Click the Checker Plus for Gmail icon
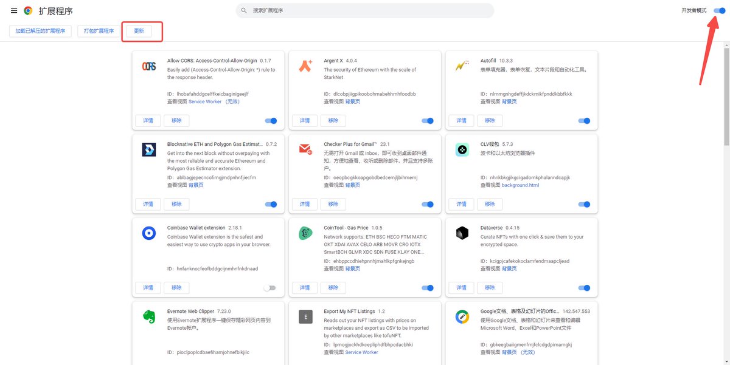Image resolution: width=730 pixels, height=365 pixels. 305,149
